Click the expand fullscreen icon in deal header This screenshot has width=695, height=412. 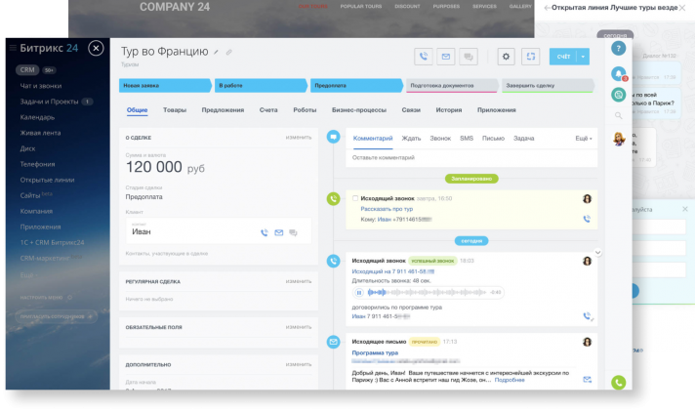(x=531, y=57)
